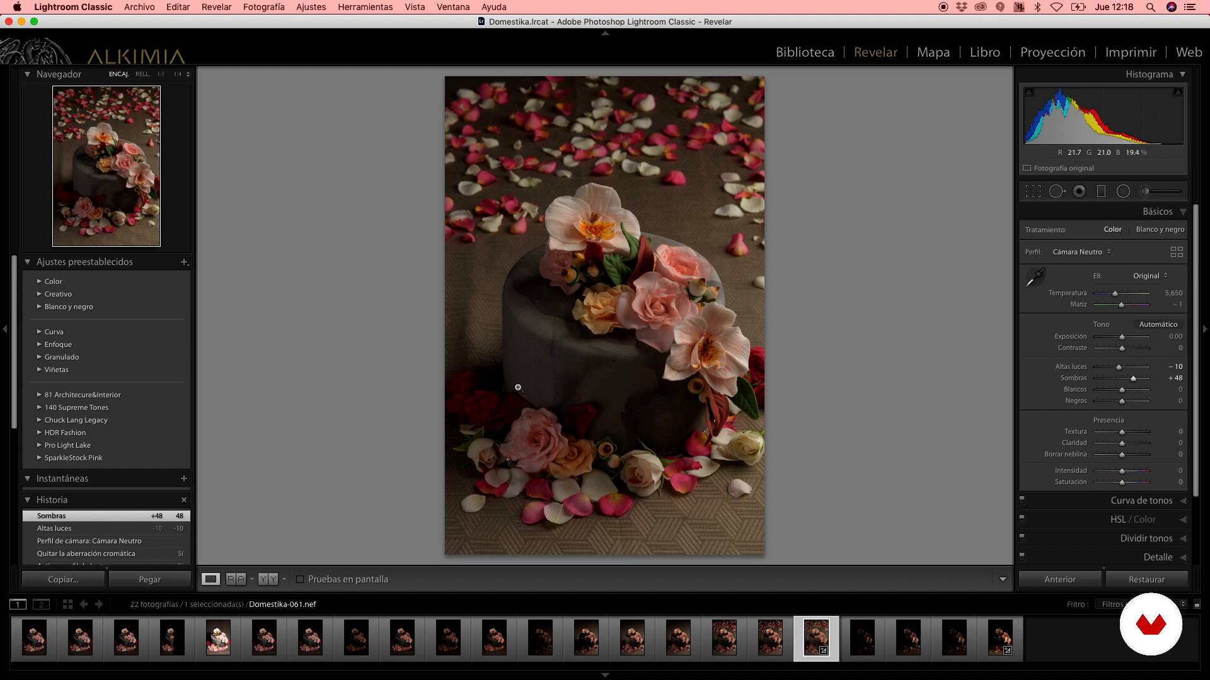Switch to the Biblioteca module

coord(805,52)
